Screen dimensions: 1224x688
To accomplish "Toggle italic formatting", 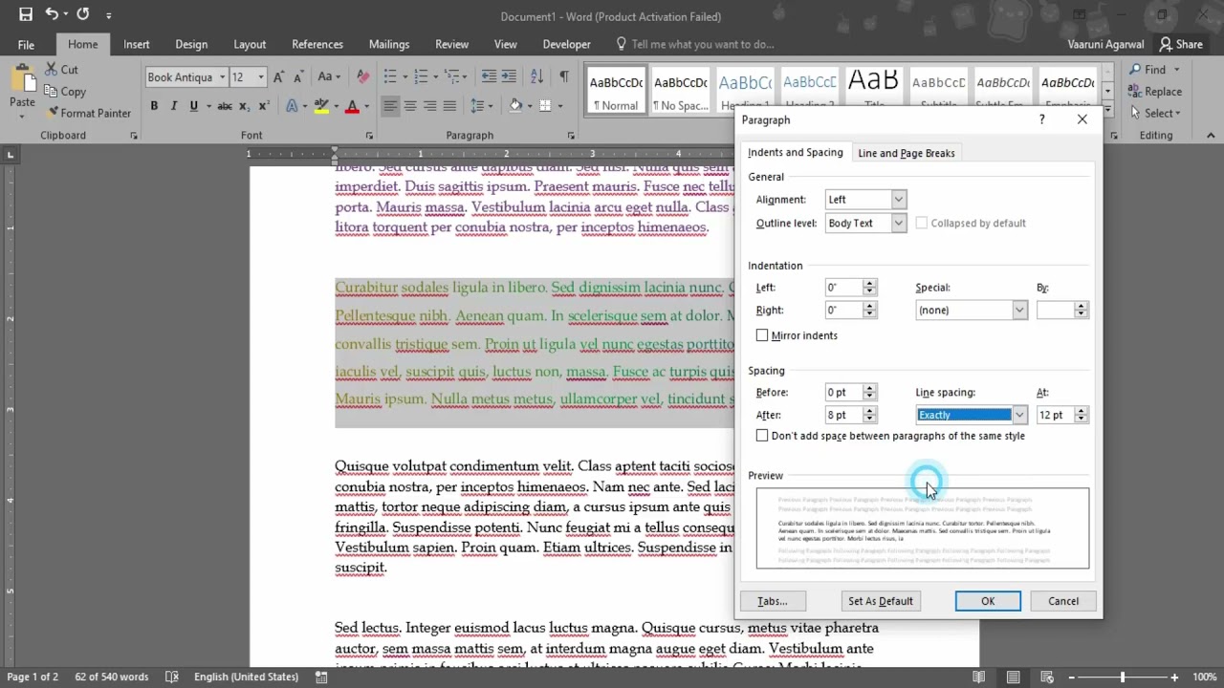I will tap(172, 106).
